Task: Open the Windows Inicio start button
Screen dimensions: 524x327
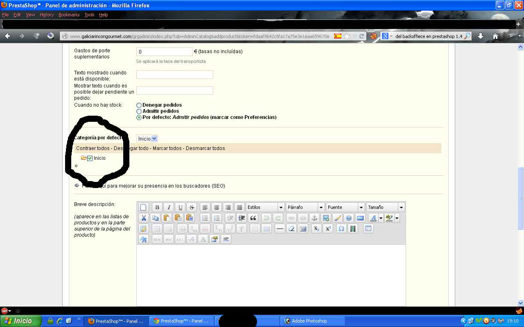Action: (20, 321)
